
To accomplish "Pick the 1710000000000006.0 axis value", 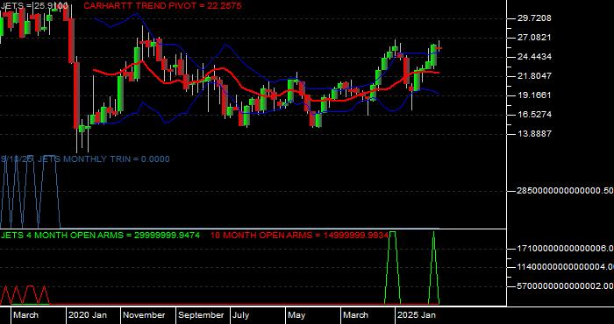I will coord(565,248).
